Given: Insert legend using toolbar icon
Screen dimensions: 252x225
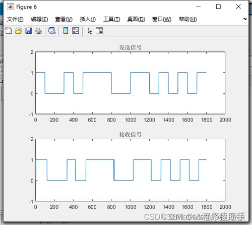Looking at the screenshot, I should (76, 31).
